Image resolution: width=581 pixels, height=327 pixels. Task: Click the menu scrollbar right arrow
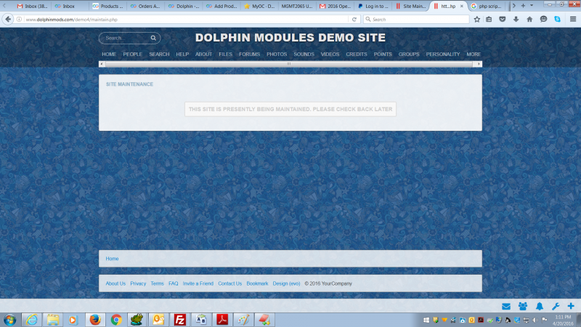tap(479, 64)
